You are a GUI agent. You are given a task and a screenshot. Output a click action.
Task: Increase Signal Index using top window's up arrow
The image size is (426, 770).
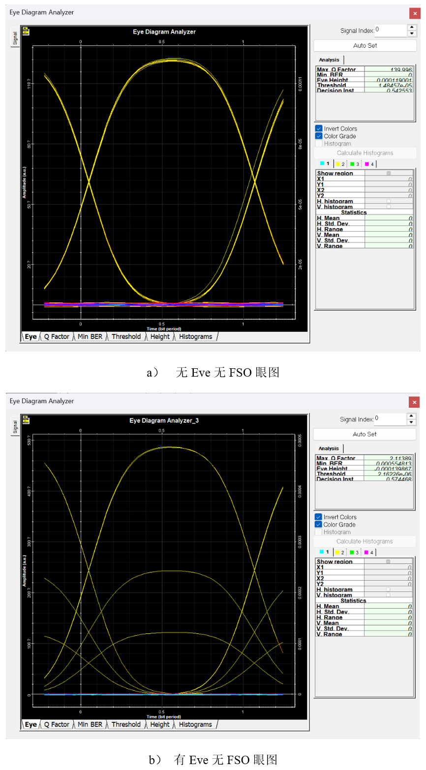coord(412,28)
